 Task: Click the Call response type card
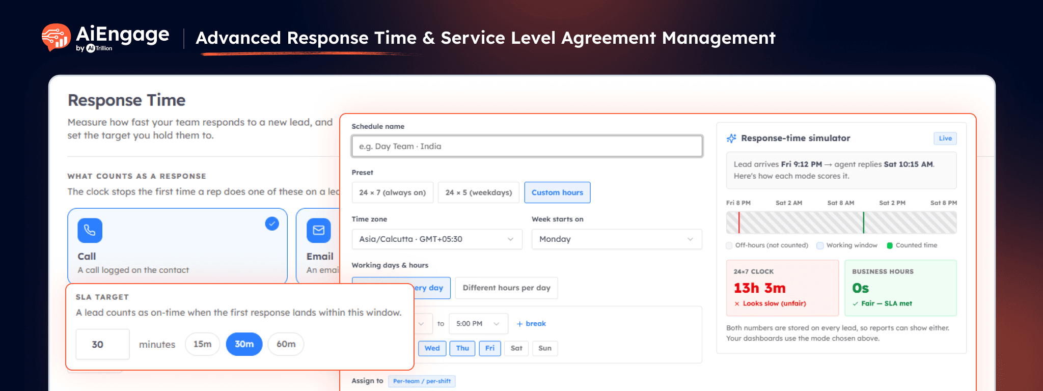click(177, 246)
